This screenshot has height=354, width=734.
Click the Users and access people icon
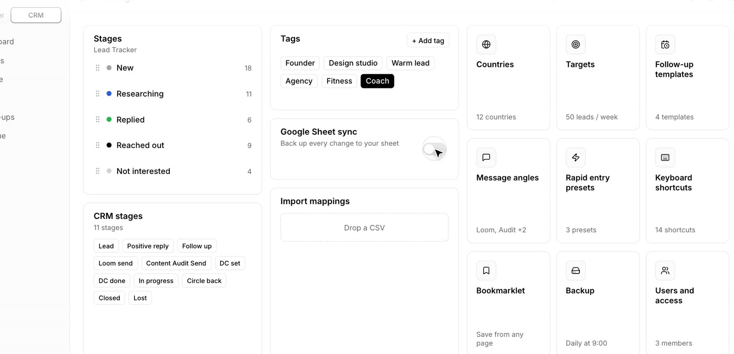(x=665, y=271)
